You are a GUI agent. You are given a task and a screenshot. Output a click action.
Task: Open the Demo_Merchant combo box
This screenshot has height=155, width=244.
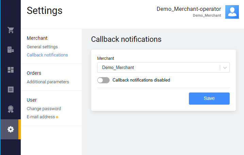coord(163,67)
